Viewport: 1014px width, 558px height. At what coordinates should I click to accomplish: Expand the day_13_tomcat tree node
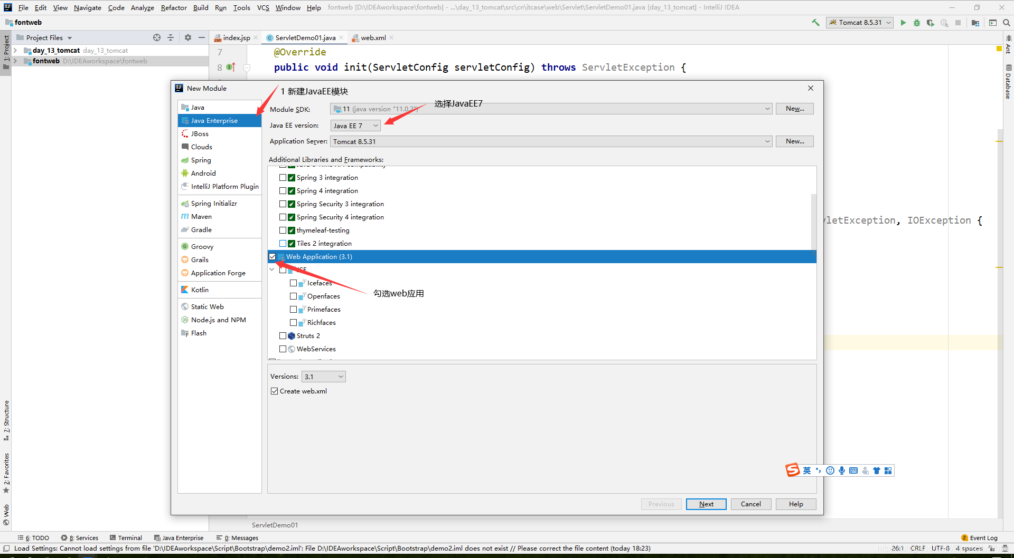pyautogui.click(x=15, y=51)
